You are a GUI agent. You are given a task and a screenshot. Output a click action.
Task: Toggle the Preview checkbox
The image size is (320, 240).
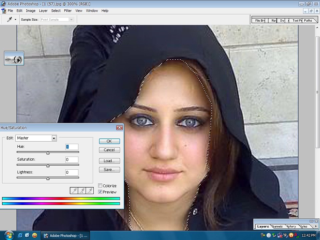click(x=100, y=192)
